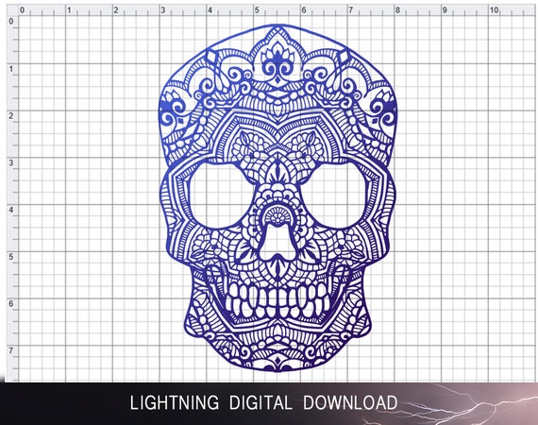Image resolution: width=538 pixels, height=425 pixels.
Task: Click the 7 mark on vertical ruler
Action: 11,350
